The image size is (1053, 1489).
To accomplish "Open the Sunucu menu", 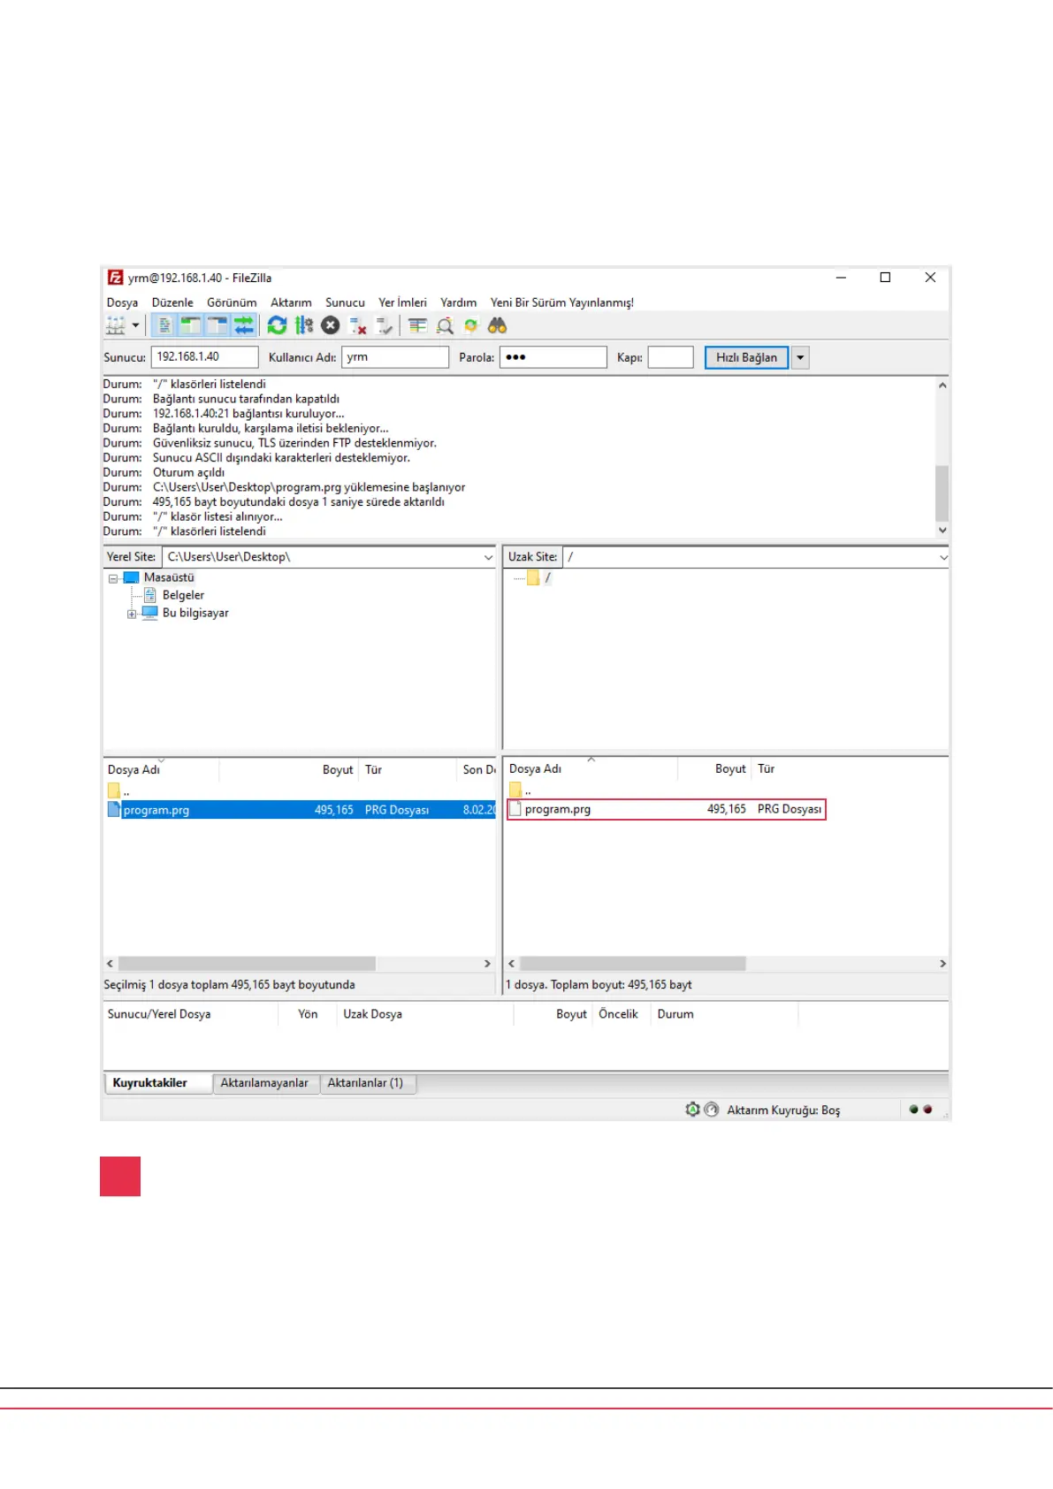I will [345, 302].
